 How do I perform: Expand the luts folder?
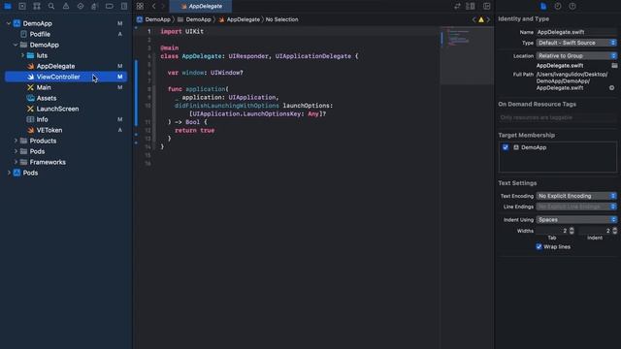pos(22,55)
